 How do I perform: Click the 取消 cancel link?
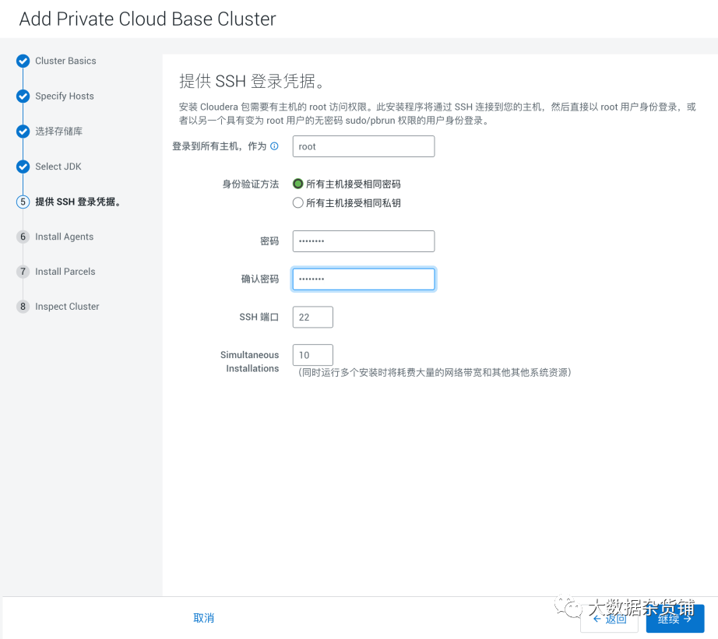pos(204,618)
